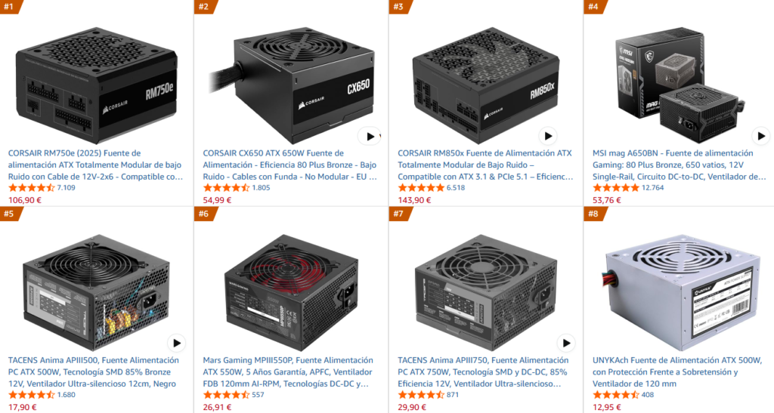Open UNYKAch Fuente de Alimentación ATX 500W link

tap(677, 372)
